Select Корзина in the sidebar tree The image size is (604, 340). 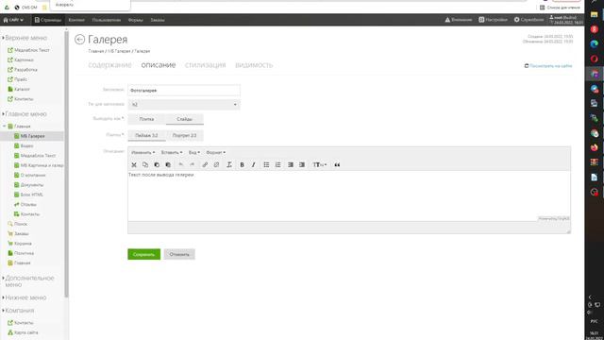(x=20, y=244)
